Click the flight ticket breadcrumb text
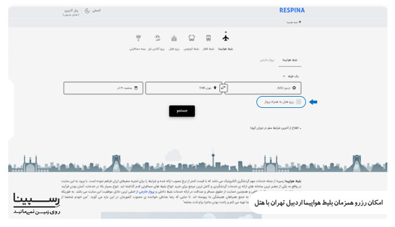The width and height of the screenshot is (395, 227). (292, 22)
